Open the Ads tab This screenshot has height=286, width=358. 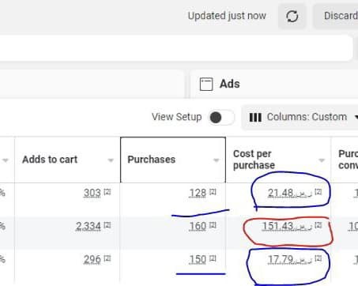pyautogui.click(x=274, y=85)
